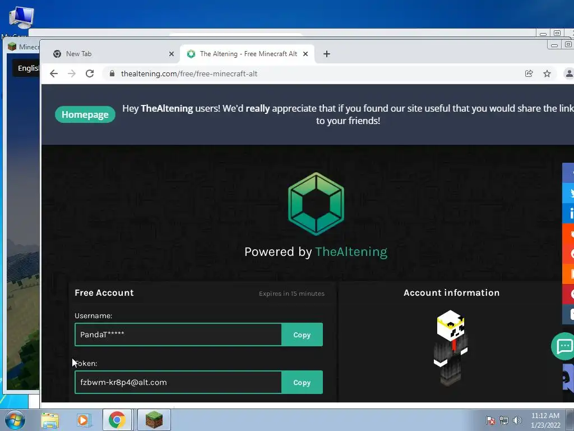Click the address bar URL
The width and height of the screenshot is (574, 431).
(x=189, y=74)
